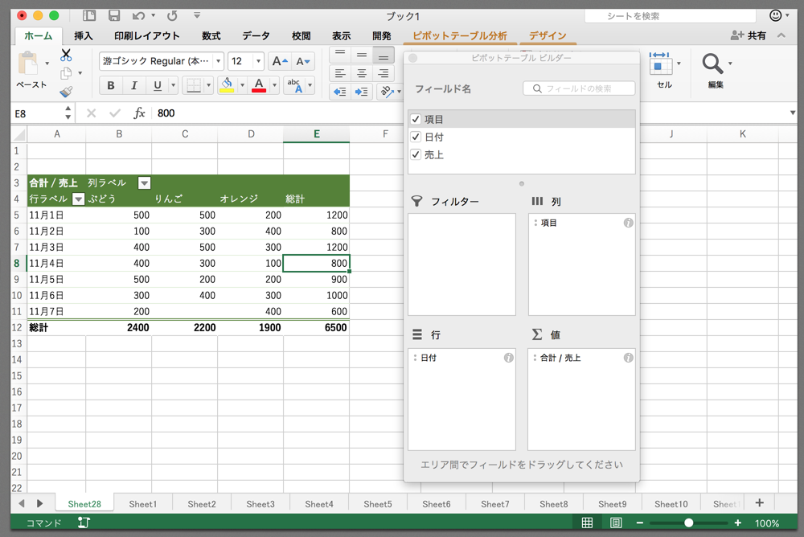Uncheck the 日付 field checkbox
Viewport: 804px width, 537px height.
tap(416, 137)
